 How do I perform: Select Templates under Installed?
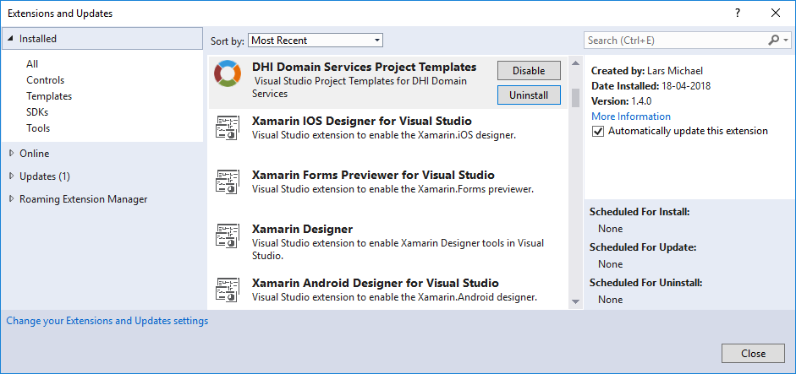[49, 96]
